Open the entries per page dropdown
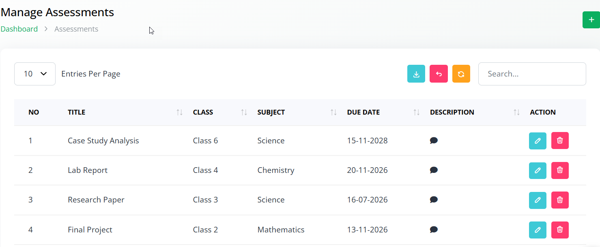This screenshot has height=247, width=600. tap(35, 74)
